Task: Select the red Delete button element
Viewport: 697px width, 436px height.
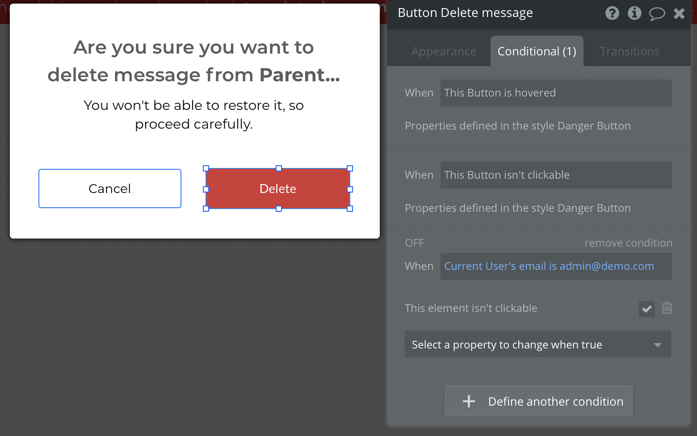Action: [277, 189]
